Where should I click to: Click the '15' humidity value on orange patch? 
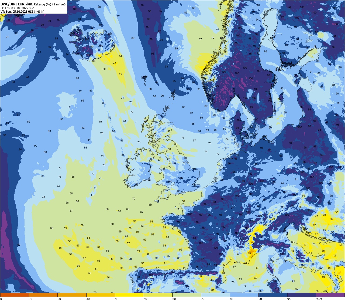coord(250,253)
